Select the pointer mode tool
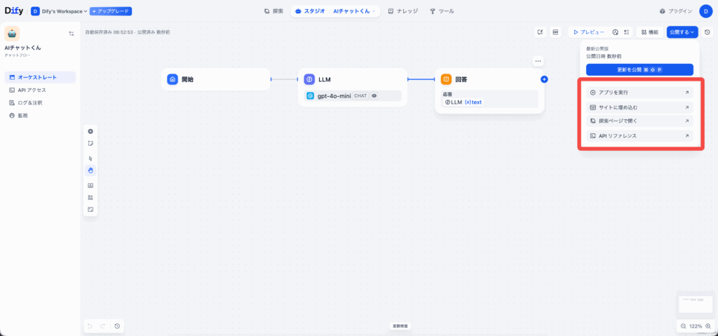The height and width of the screenshot is (336, 718). [90, 159]
